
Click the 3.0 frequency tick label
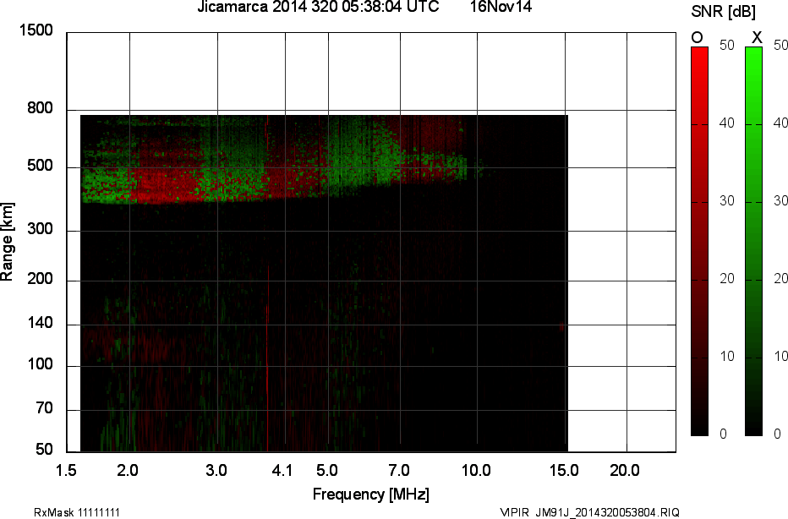[216, 471]
